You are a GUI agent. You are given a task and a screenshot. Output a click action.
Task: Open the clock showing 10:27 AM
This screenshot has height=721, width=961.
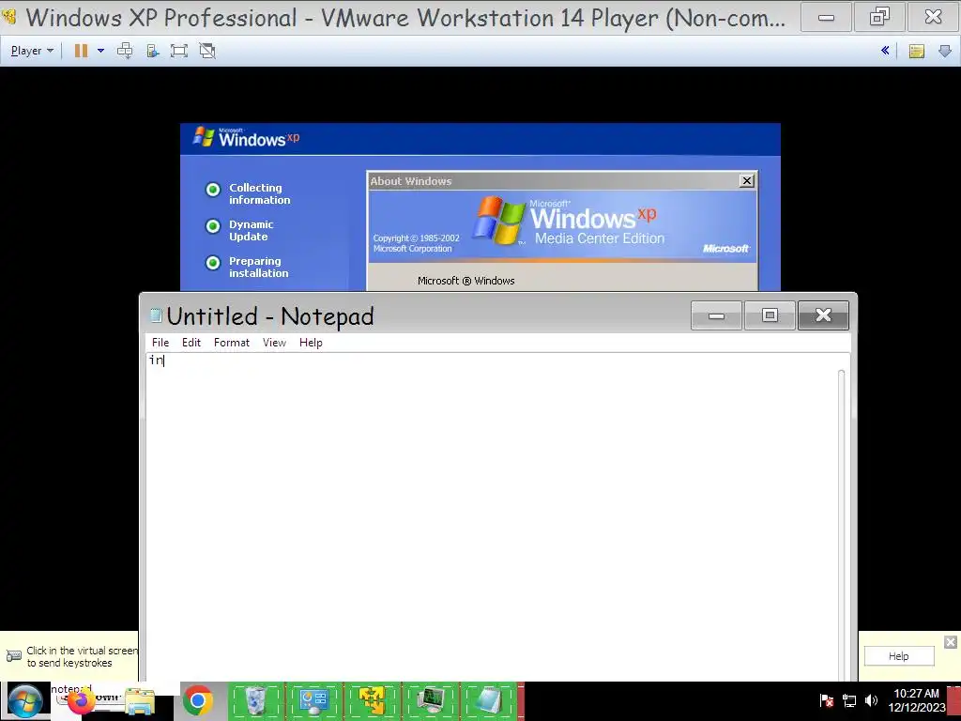coord(916,700)
